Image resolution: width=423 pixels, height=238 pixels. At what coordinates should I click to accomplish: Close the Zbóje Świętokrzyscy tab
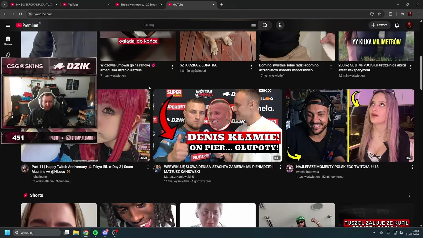point(161,5)
